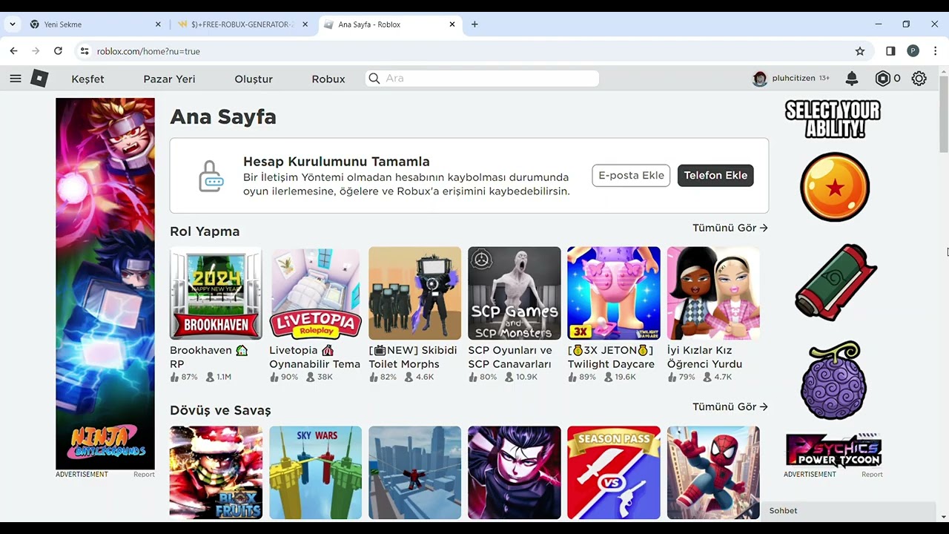Open the Sky Wars game thumbnail
Viewport: 949px width, 534px height.
[315, 472]
